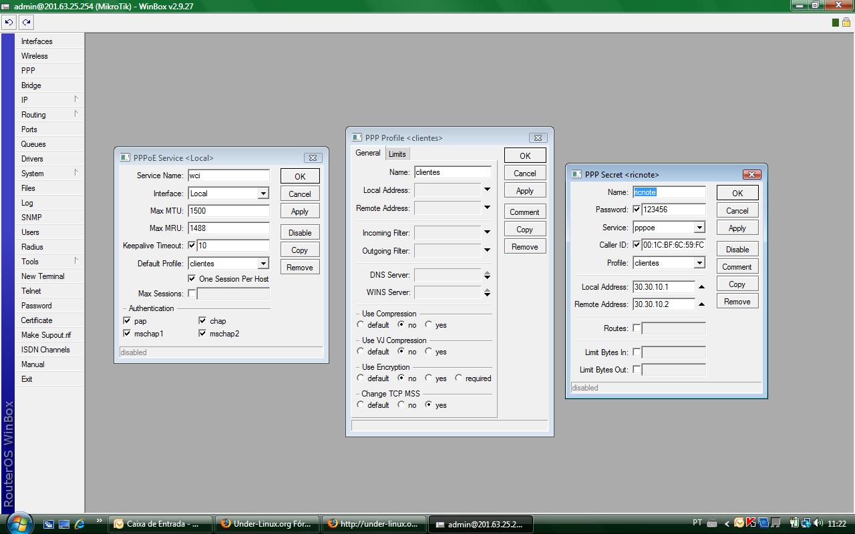Screen dimensions: 855x534
Task: Toggle One Session Per Host checkbox
Action: 192,279
